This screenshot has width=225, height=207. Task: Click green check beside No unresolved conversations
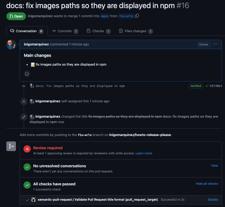tap(27, 167)
